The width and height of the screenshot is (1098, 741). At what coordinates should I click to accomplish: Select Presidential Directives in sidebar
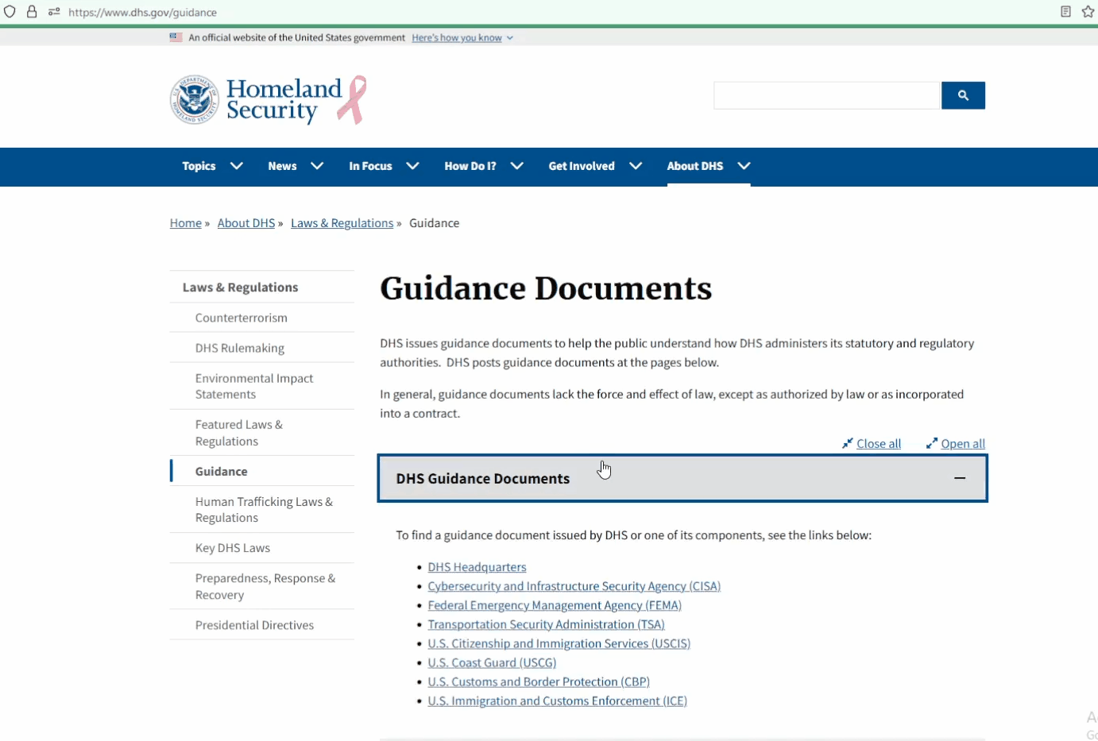(x=254, y=625)
